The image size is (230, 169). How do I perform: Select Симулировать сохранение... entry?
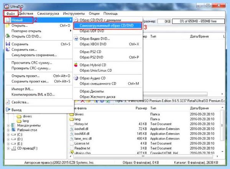pyautogui.click(x=39, y=55)
